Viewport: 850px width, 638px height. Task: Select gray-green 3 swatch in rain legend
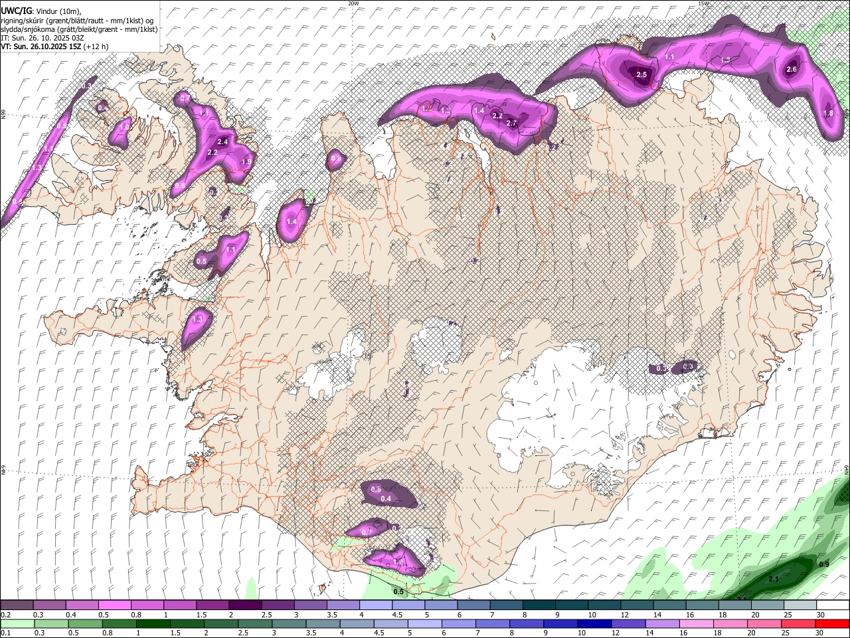[288, 623]
